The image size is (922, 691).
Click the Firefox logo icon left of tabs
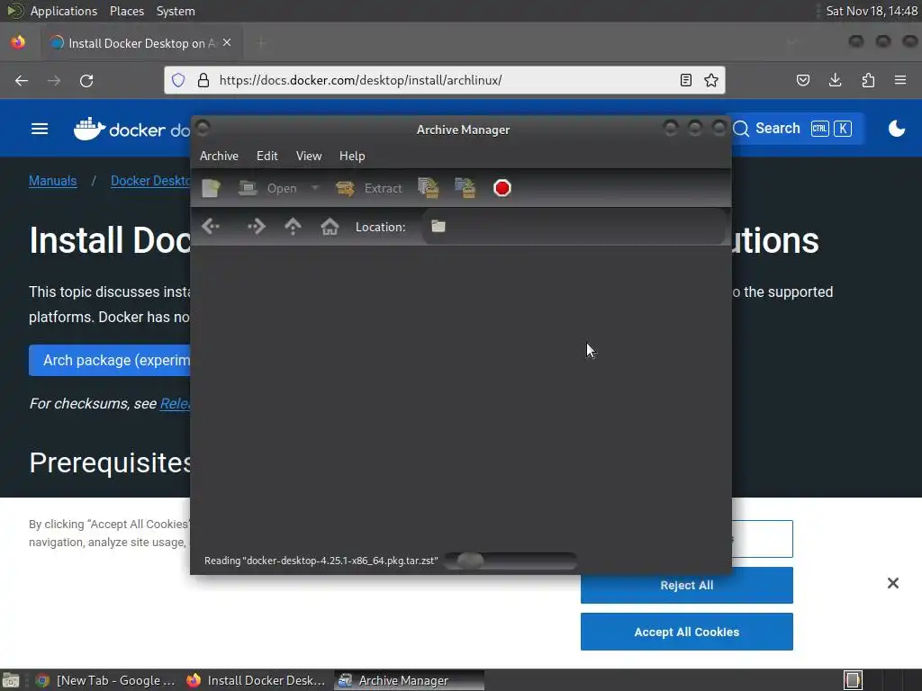point(18,43)
